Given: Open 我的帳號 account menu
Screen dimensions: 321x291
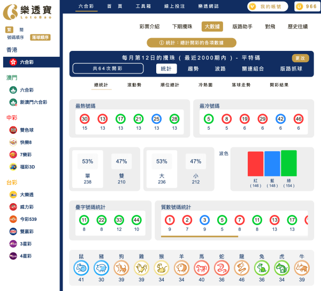Looking at the screenshot, I should point(267,6).
